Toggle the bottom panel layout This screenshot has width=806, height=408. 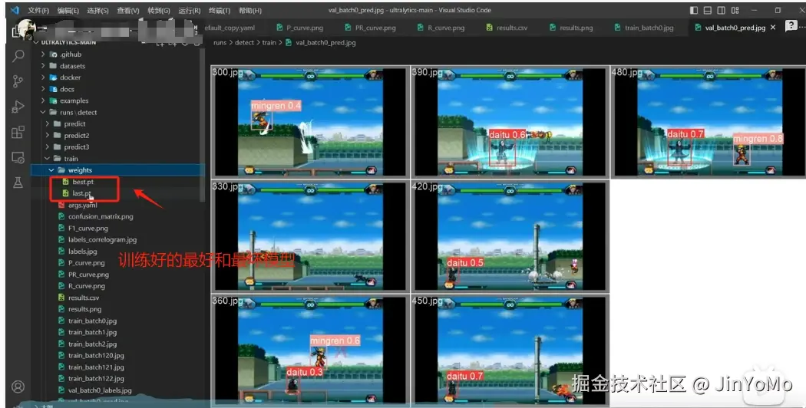(x=708, y=10)
